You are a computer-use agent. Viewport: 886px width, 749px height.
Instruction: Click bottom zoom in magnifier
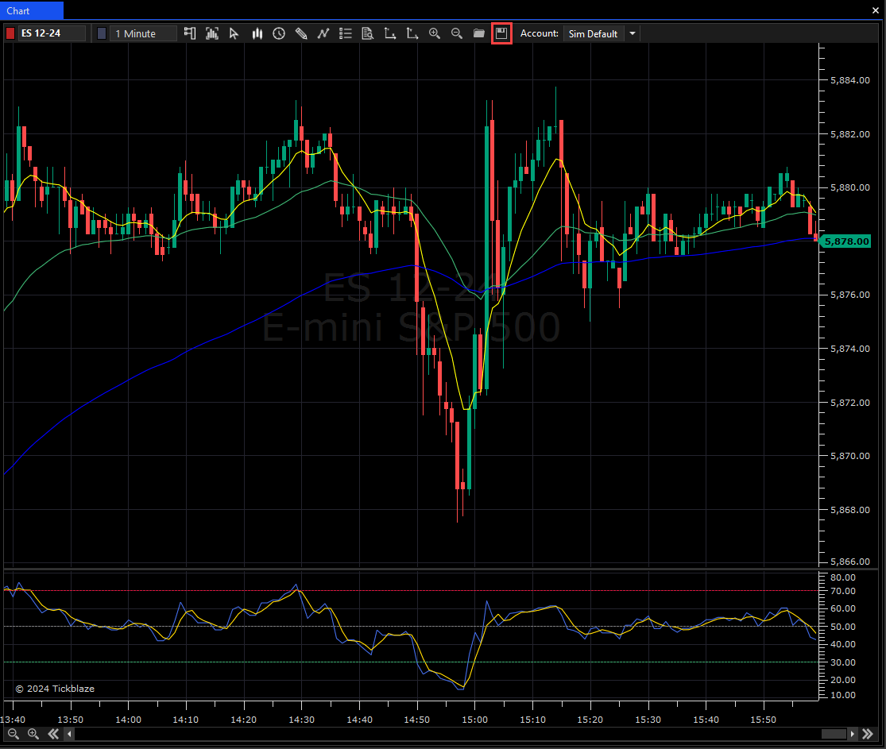33,734
